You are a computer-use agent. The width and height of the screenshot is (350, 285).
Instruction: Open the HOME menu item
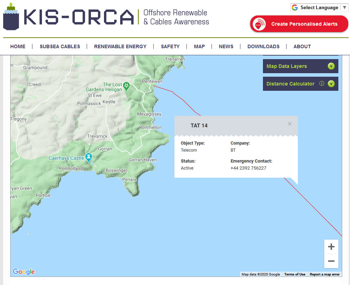coord(18,46)
